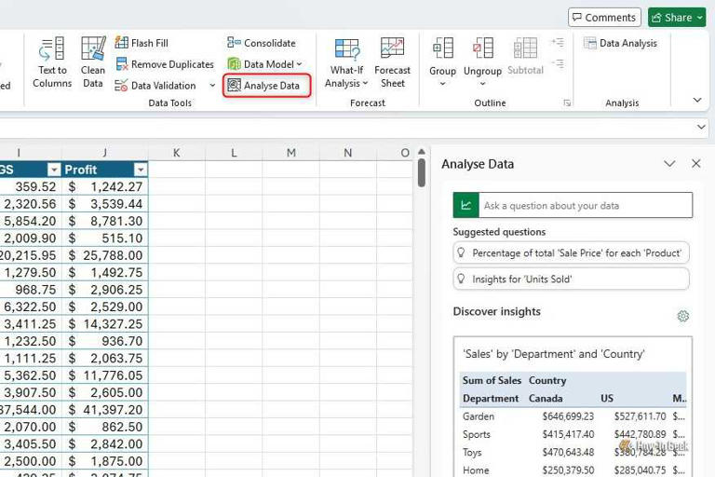Screen dimensions: 715x477
Task: Select Profit cell 1,242.27
Action: point(105,186)
